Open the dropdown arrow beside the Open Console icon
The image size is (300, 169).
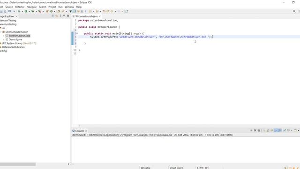pyautogui.click(x=298, y=131)
